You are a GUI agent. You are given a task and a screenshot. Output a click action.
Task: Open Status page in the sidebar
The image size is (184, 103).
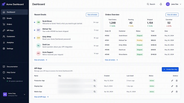[x=9, y=78]
